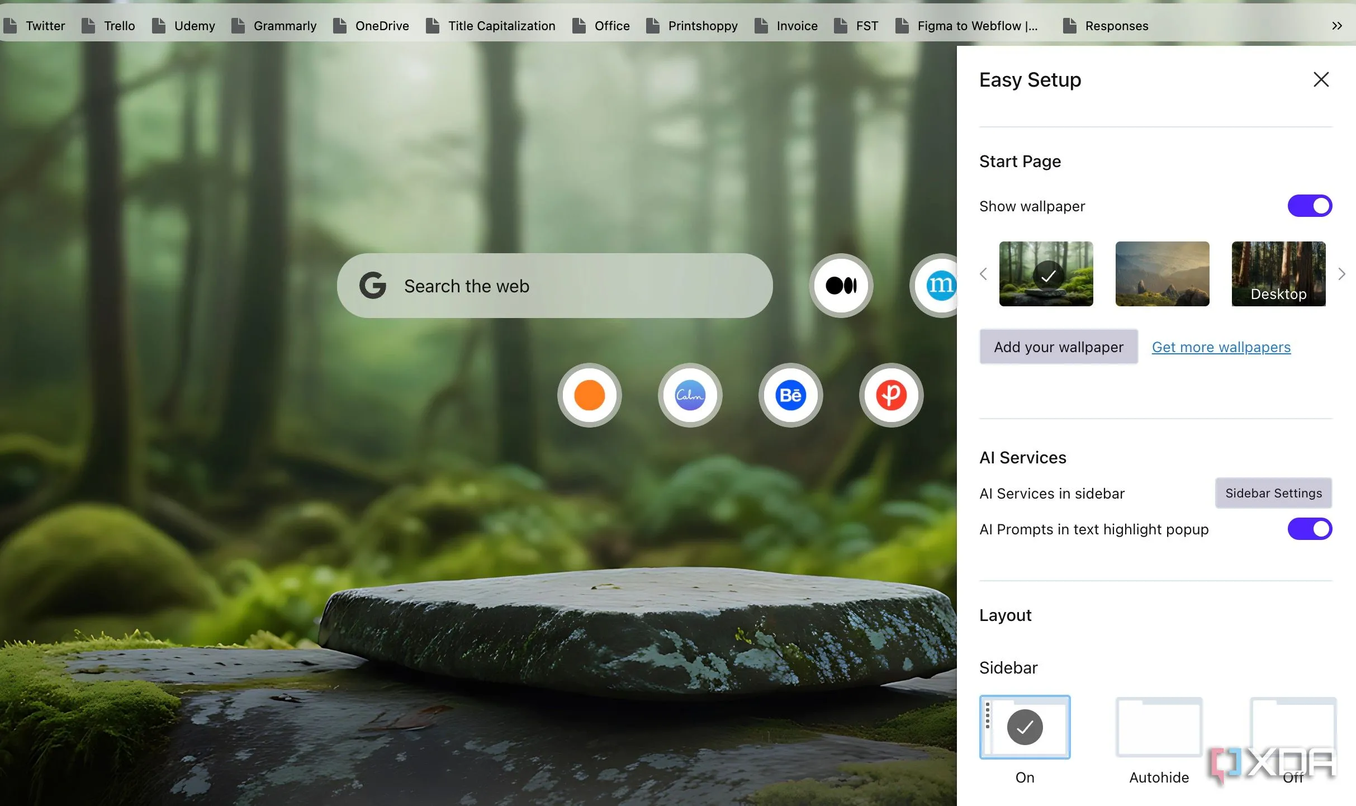This screenshot has width=1356, height=806.
Task: Open the Calm speed dial icon
Action: click(x=690, y=395)
